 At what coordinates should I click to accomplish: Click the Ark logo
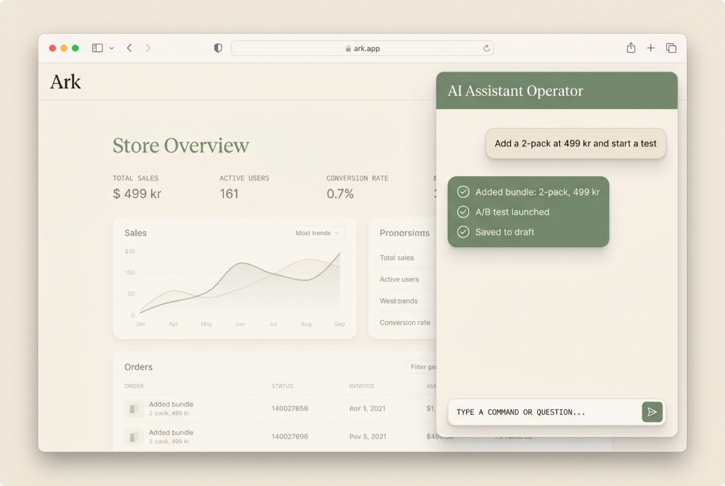65,82
